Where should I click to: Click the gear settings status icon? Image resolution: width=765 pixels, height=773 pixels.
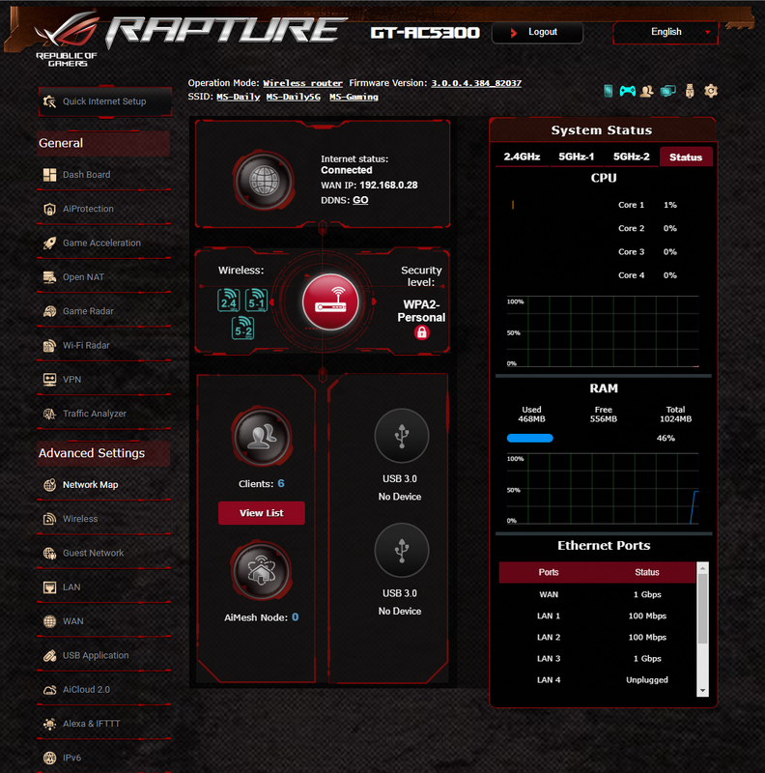(x=711, y=91)
